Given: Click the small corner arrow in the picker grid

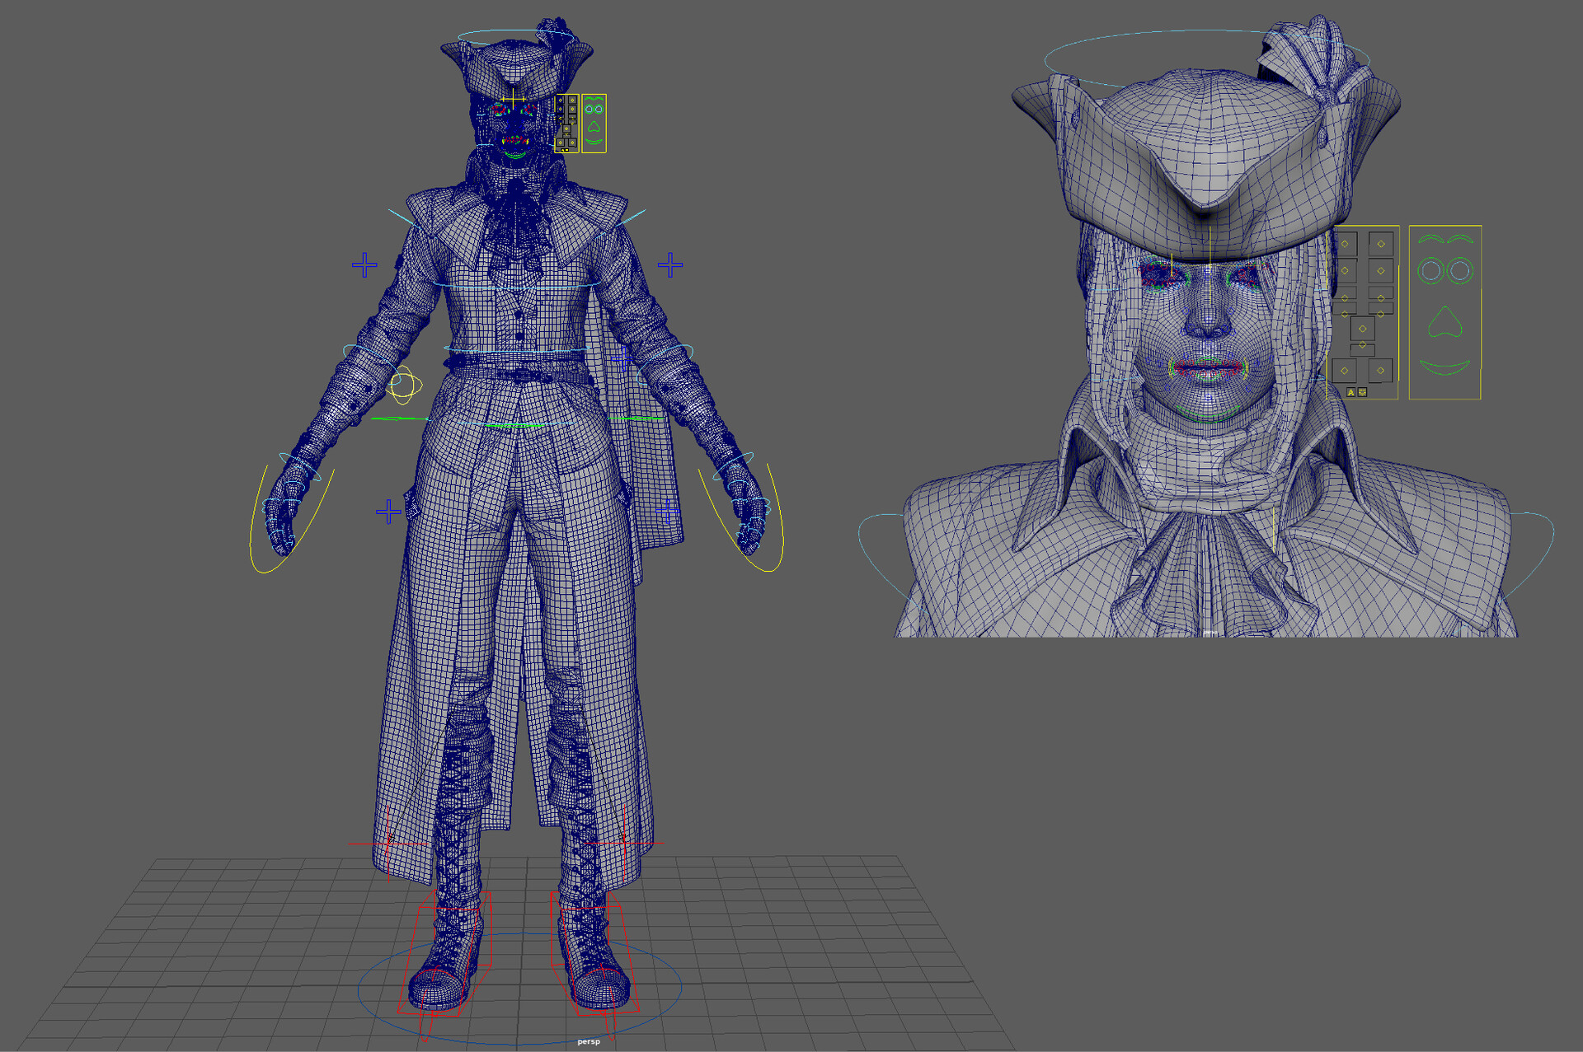Looking at the screenshot, I should [1382, 381].
